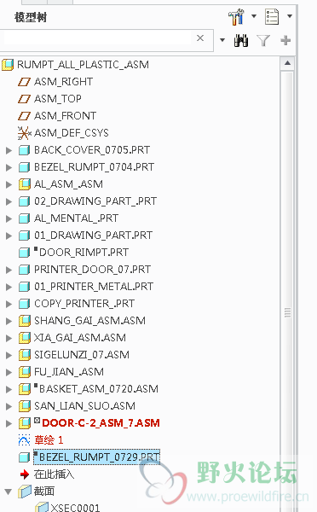Screen dimensions: 317x512
Task: Clear the search field with X button
Action: 200,38
